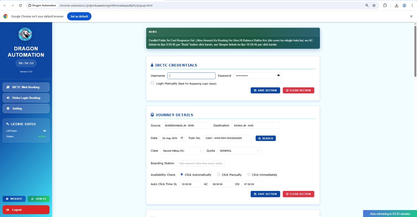The height and width of the screenshot is (217, 417).
Task: Click the Username input field
Action: tap(191, 76)
